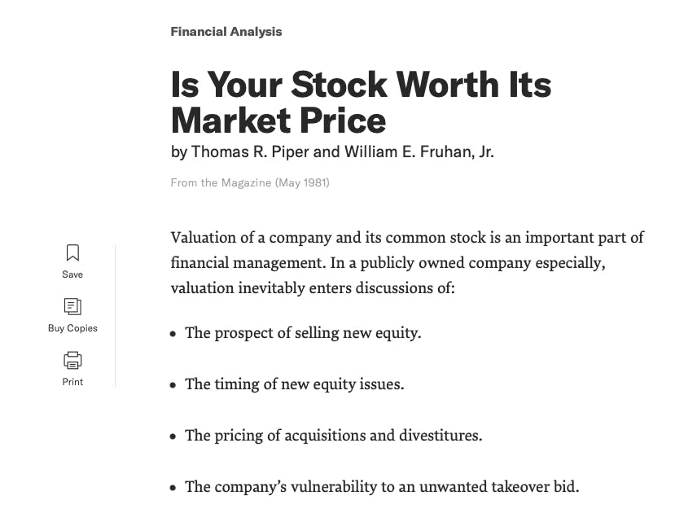Click bullet 'The prospect of selling new equity'
Screen dimensions: 697x522
point(303,333)
